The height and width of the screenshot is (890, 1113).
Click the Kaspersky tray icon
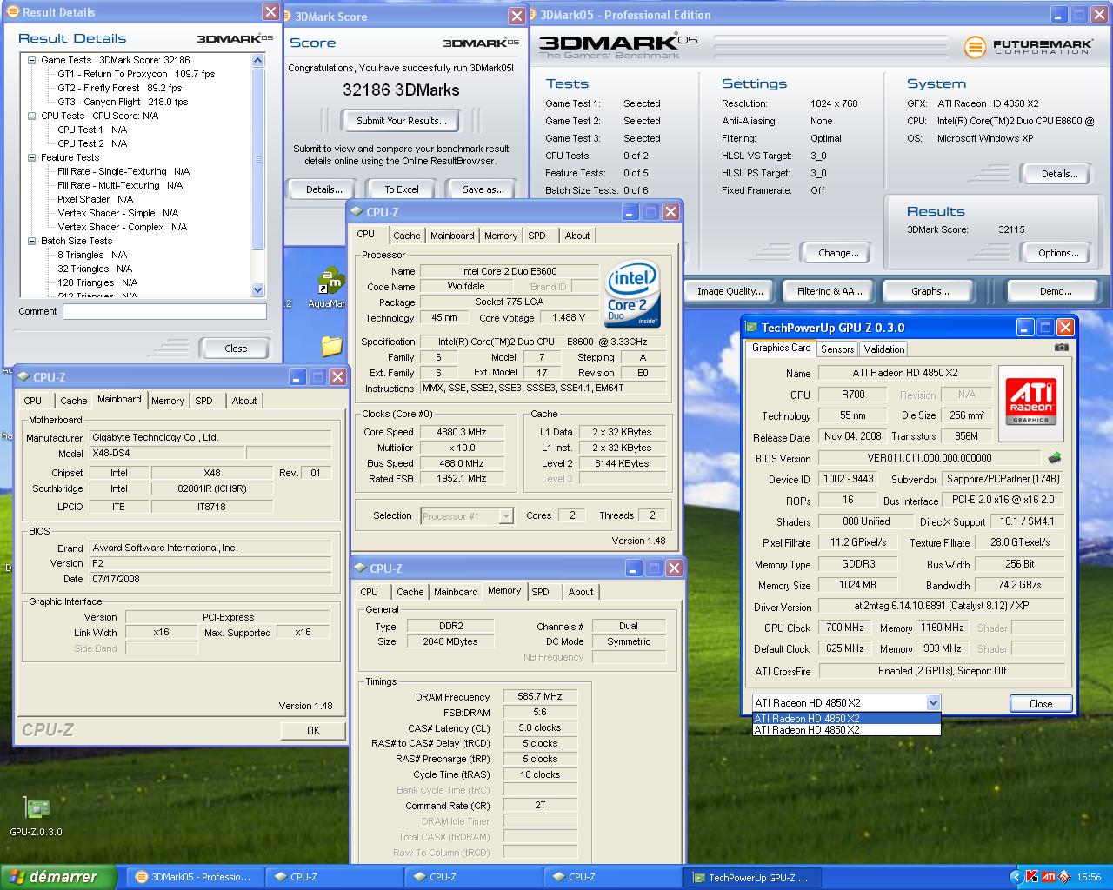coord(1032,877)
